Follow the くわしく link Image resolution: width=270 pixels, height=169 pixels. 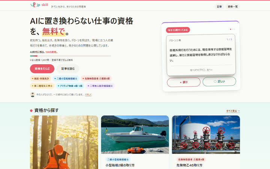(x=88, y=95)
